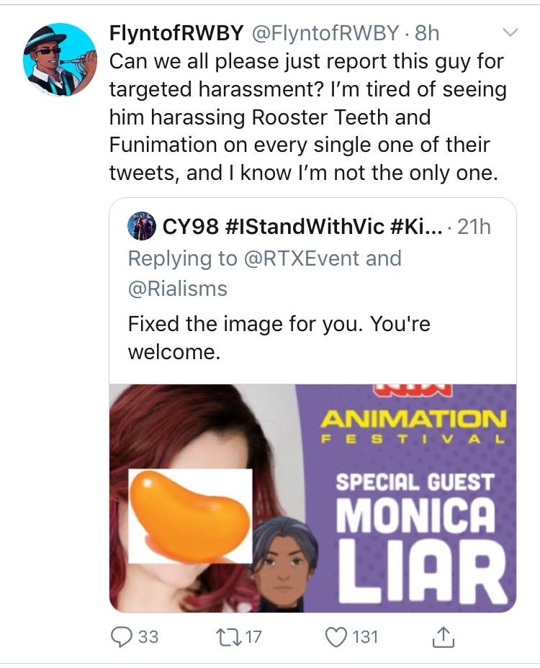Open the @Rialisms mention
The width and height of the screenshot is (540, 668).
coord(177,289)
